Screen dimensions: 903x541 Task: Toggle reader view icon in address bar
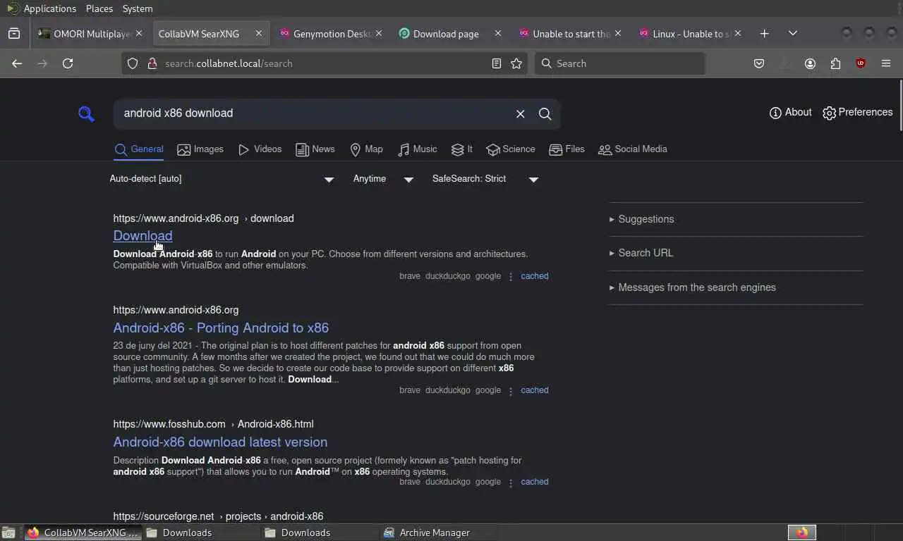pyautogui.click(x=497, y=63)
